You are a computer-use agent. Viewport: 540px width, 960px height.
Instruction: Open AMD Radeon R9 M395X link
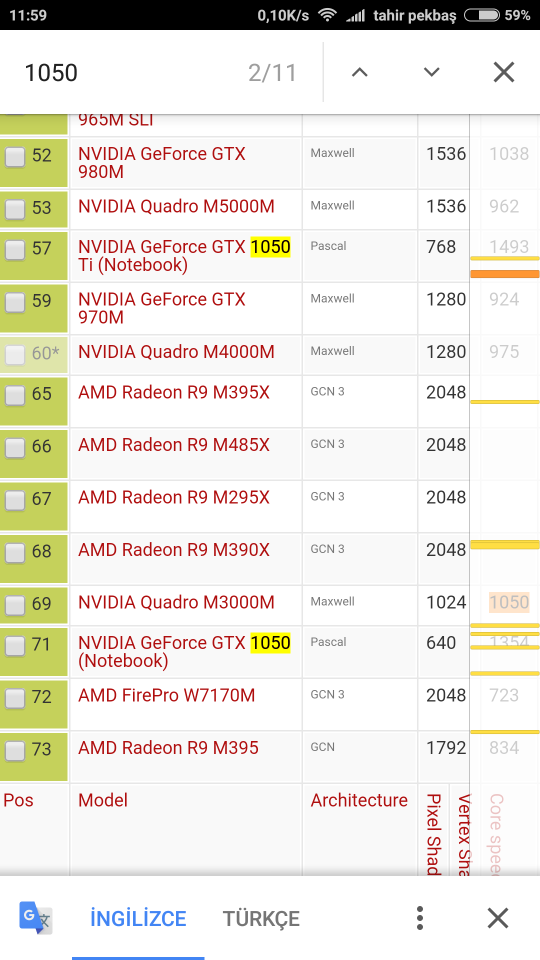[x=174, y=392]
